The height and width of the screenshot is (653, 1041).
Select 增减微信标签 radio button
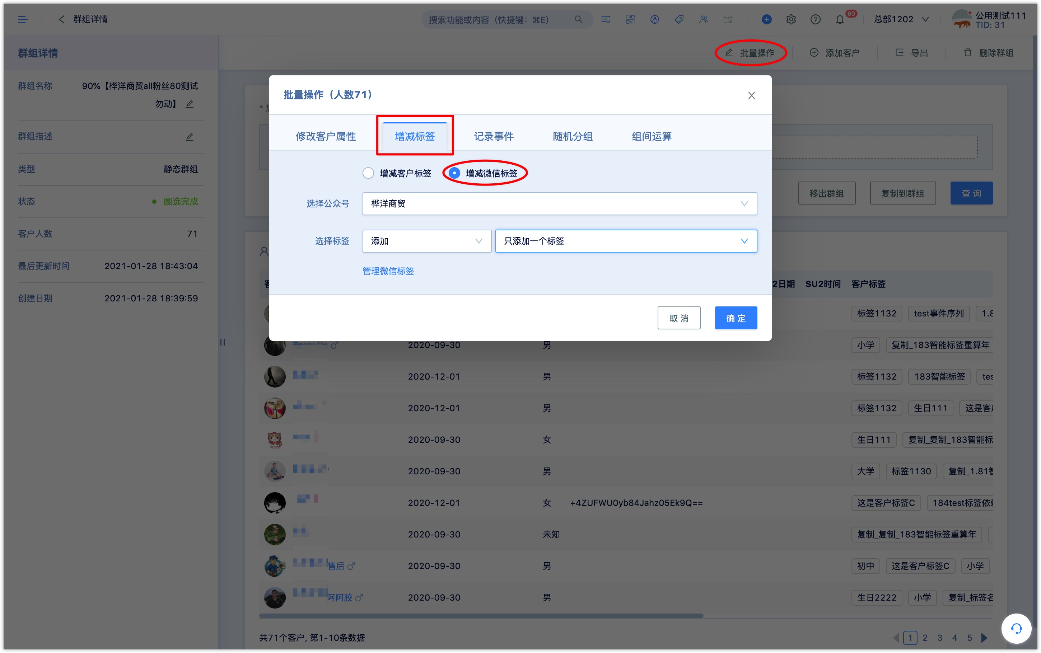pos(454,173)
